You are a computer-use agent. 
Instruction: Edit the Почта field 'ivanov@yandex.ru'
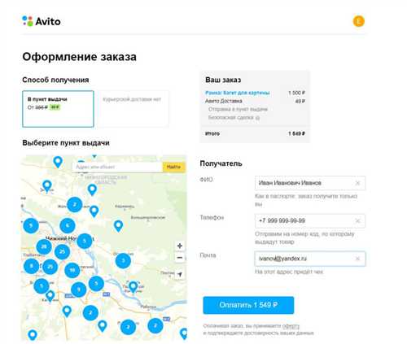click(310, 259)
